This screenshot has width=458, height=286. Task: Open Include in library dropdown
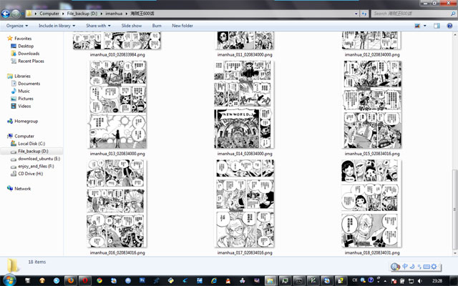(x=57, y=26)
